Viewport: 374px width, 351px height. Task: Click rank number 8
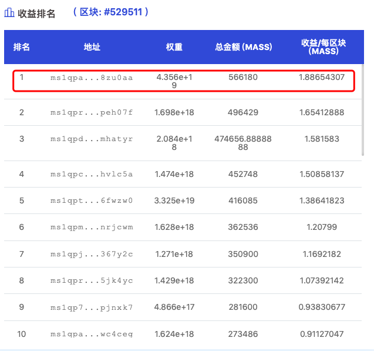(x=22, y=280)
